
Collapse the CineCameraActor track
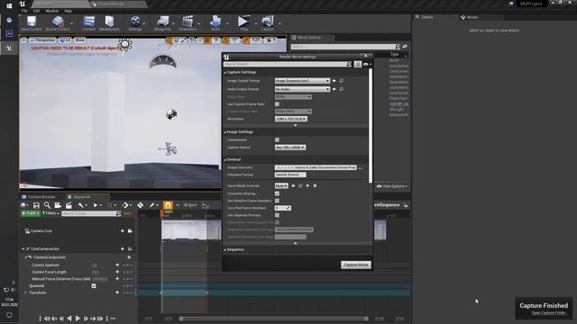(23, 248)
